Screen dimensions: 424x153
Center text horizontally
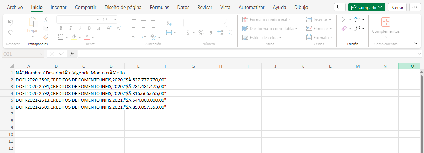[x=144, y=28]
